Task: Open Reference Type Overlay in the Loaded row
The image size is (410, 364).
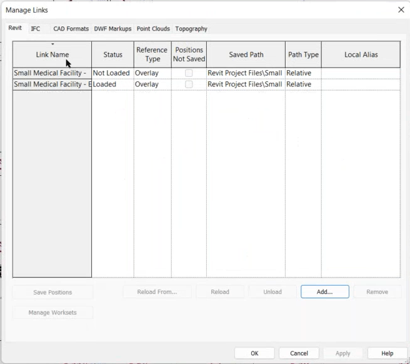Action: pos(152,84)
